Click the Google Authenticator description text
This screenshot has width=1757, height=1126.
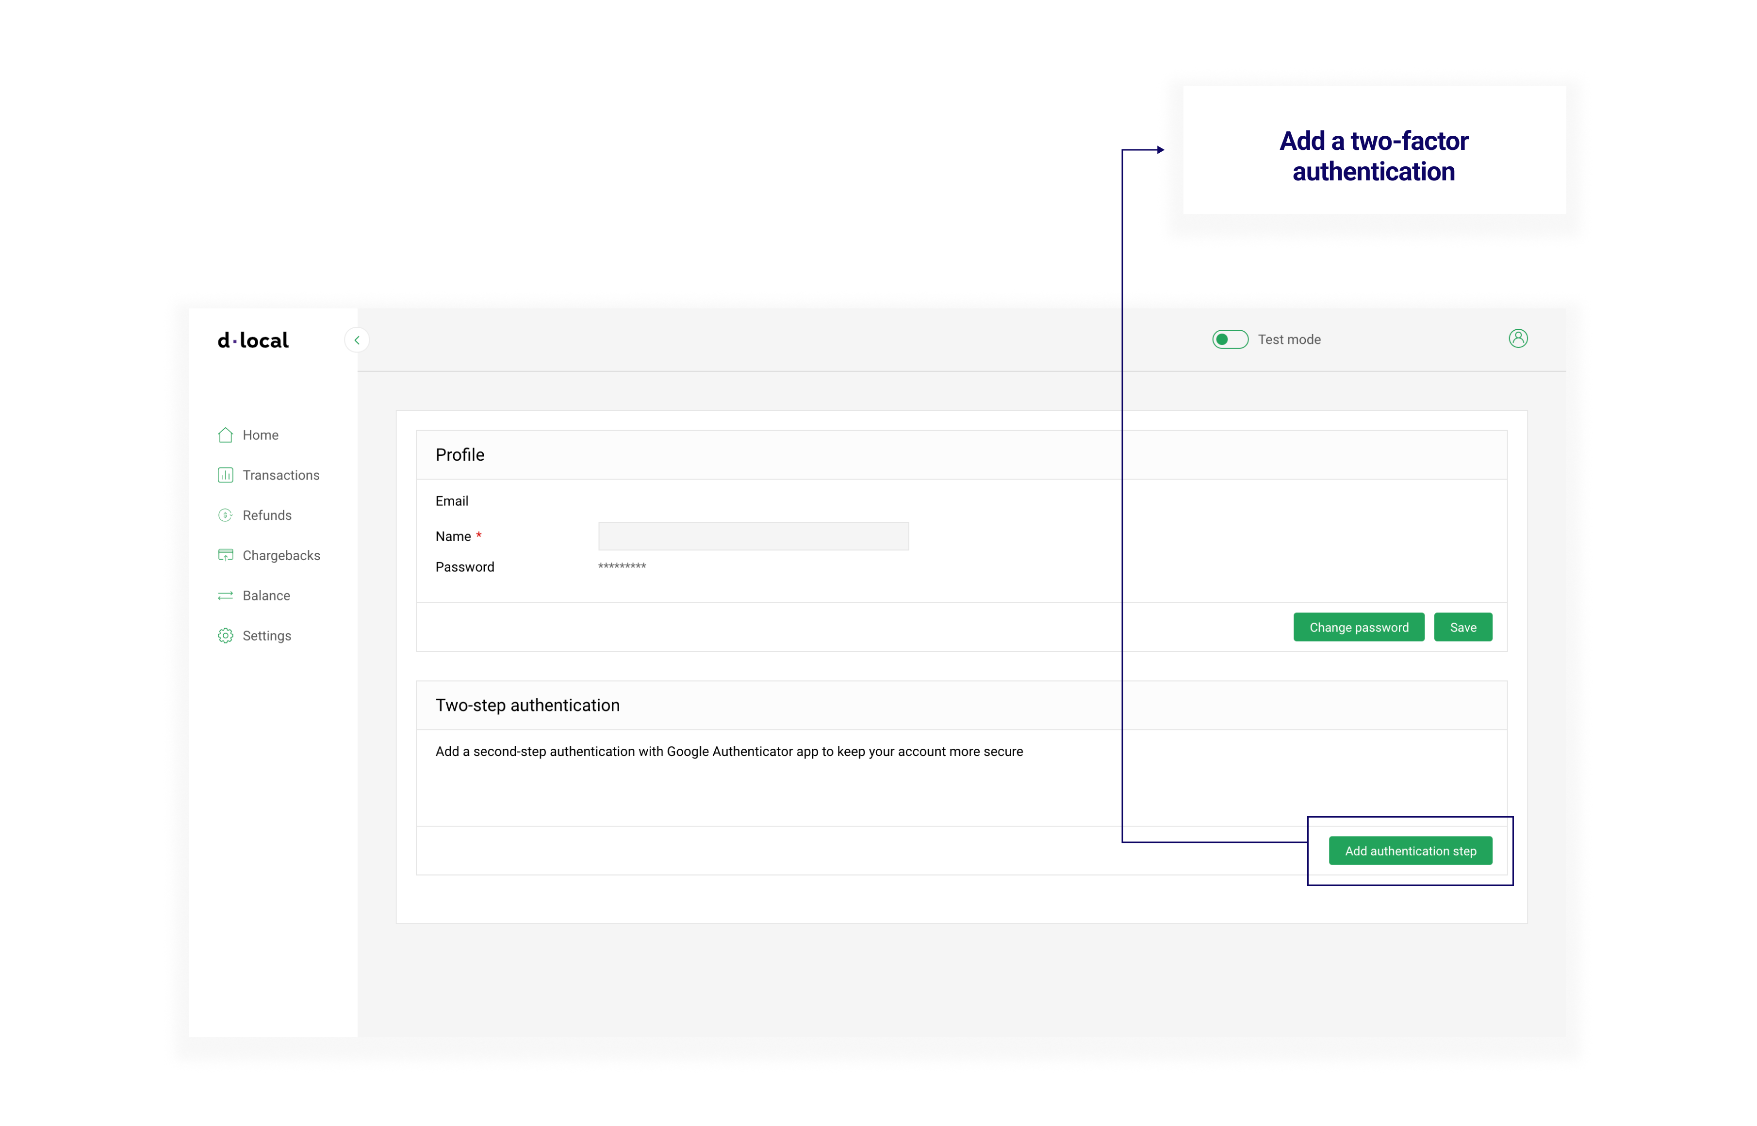click(x=729, y=752)
